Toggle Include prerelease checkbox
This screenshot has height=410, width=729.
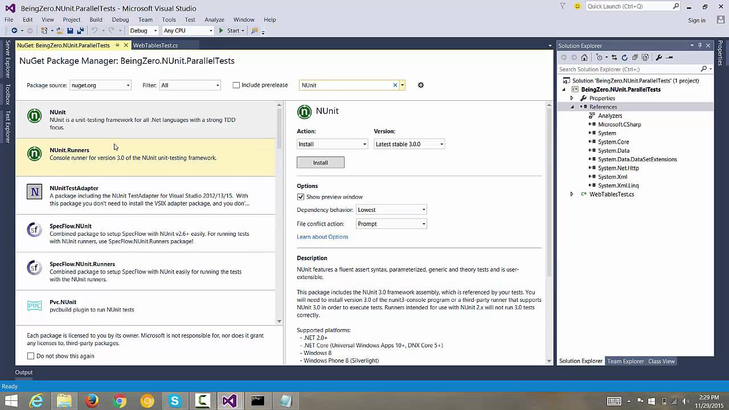click(236, 85)
